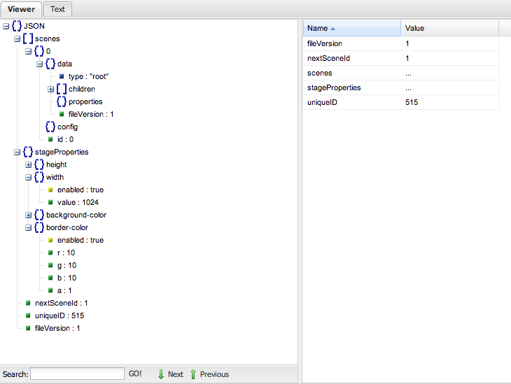Click the green down arrow Next icon
This screenshot has height=384, width=511.
click(161, 374)
